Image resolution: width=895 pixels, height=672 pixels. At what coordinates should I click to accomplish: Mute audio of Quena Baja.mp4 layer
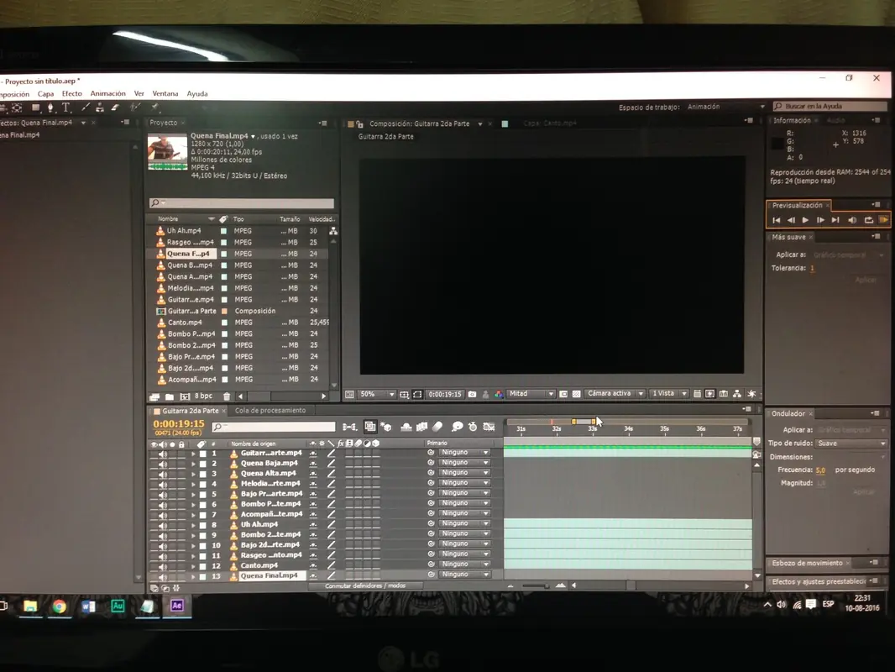163,465
